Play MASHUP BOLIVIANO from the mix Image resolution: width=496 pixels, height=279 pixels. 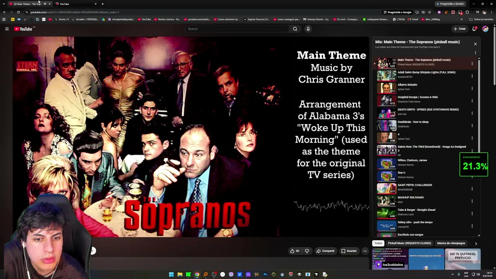tap(424, 200)
